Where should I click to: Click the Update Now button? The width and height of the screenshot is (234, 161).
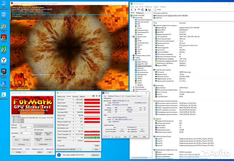tap(95, 155)
